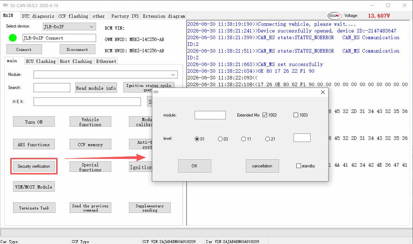The image size is (413, 244).
Task: Click the Disconnect button
Action: pyautogui.click(x=77, y=49)
